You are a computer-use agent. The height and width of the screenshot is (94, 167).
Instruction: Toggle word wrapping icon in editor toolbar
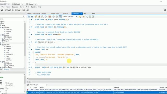(93, 17)
